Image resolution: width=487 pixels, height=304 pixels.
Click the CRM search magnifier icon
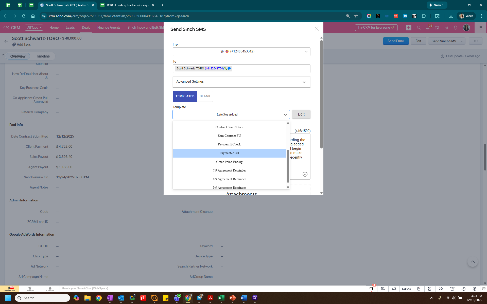click(419, 28)
